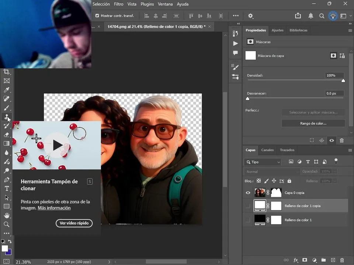Play the Clone Stamp tooltip video

(x=57, y=145)
